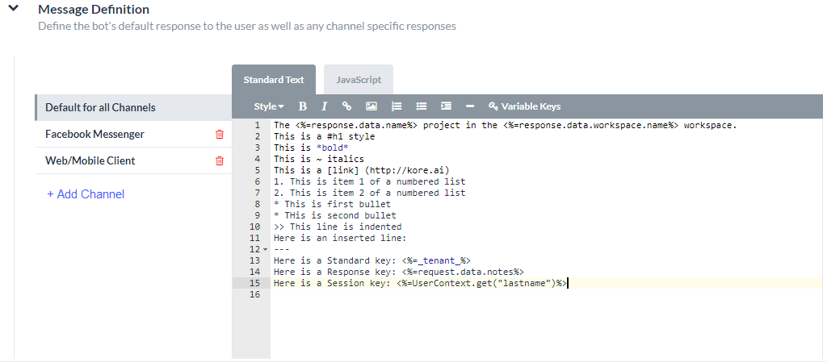Switch to the JavaScript tab
The width and height of the screenshot is (827, 362).
(x=359, y=80)
